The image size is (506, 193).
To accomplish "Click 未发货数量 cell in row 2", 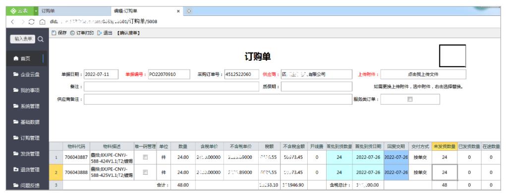I will 445,172.
